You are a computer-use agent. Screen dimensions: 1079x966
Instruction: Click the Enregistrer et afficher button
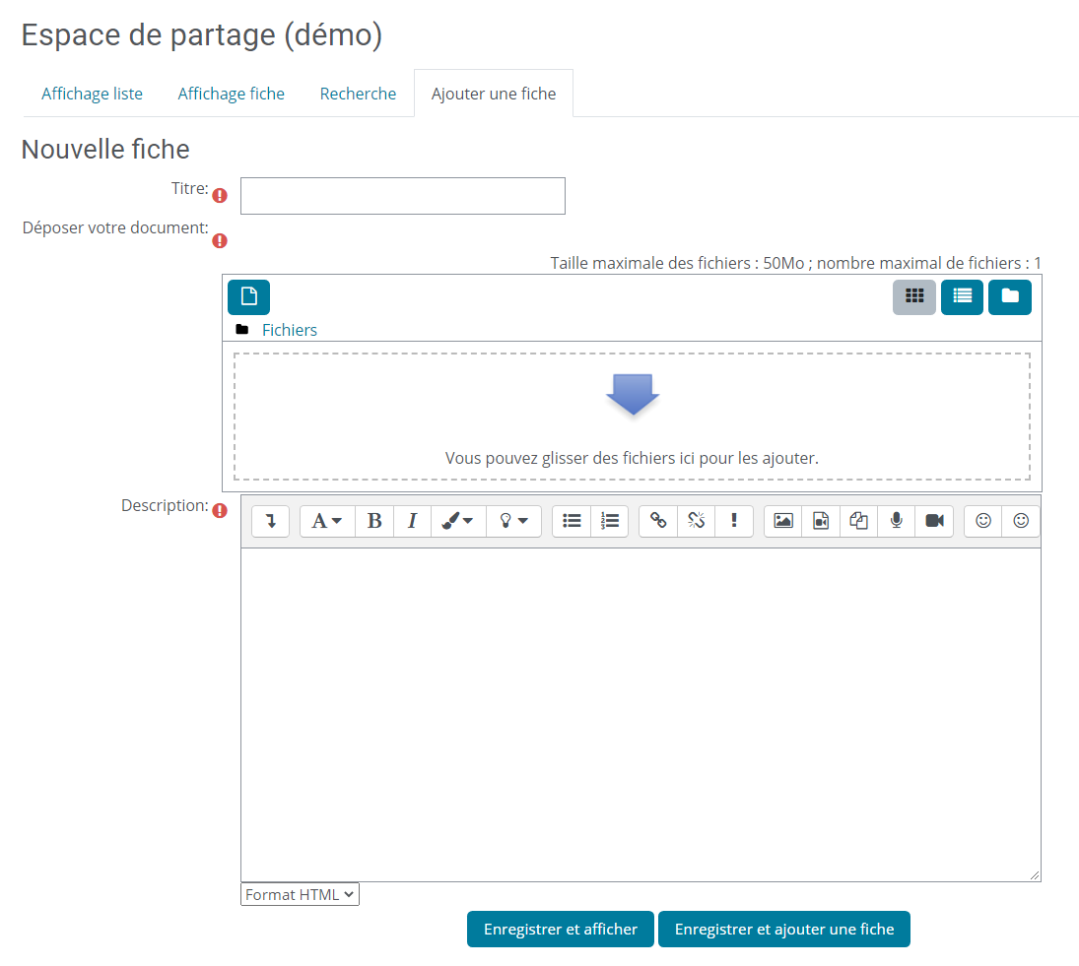(x=560, y=929)
